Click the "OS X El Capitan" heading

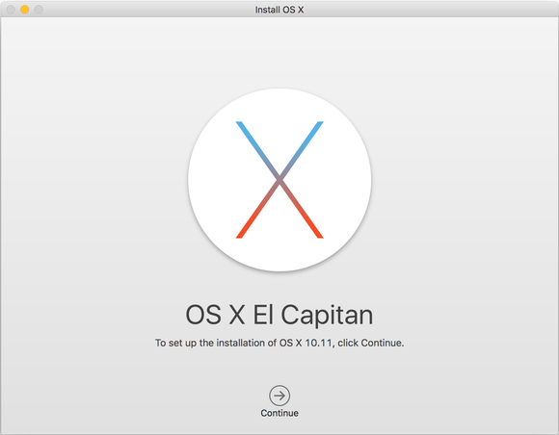click(x=279, y=315)
